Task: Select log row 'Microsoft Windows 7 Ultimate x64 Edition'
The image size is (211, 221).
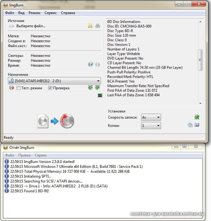Action: click(76, 167)
